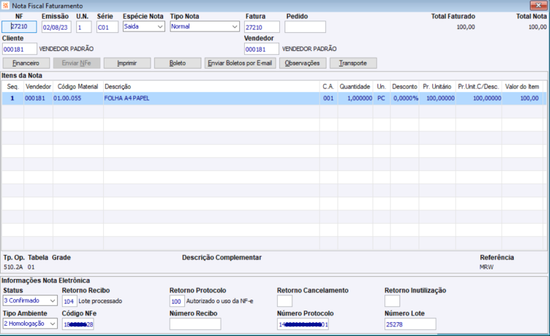Open the Status dropdown 3 Confirmado
Viewport: 550px width, 336px height.
30,300
